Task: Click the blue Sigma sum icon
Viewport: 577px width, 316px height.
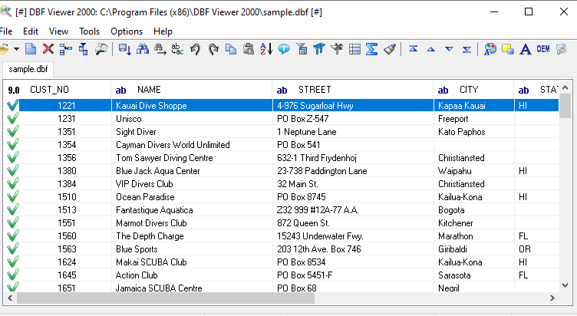Action: pyautogui.click(x=371, y=49)
